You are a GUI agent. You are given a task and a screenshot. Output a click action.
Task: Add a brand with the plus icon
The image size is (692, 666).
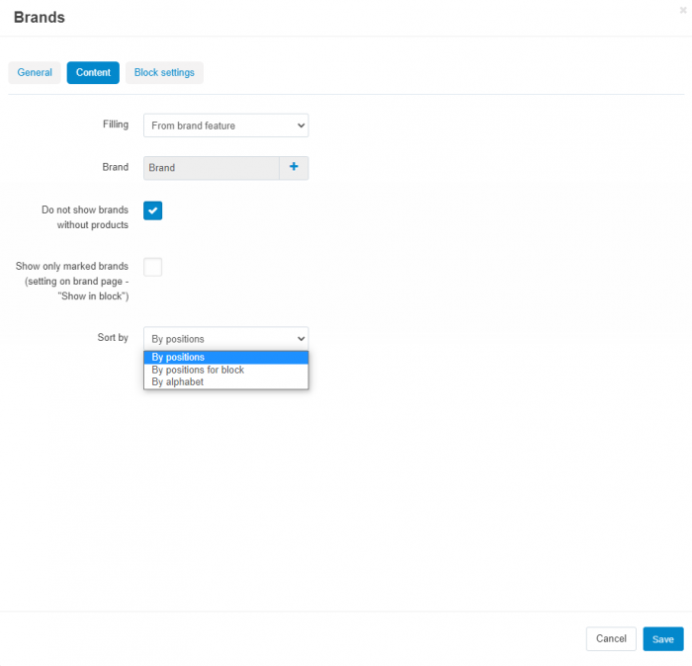tap(294, 168)
